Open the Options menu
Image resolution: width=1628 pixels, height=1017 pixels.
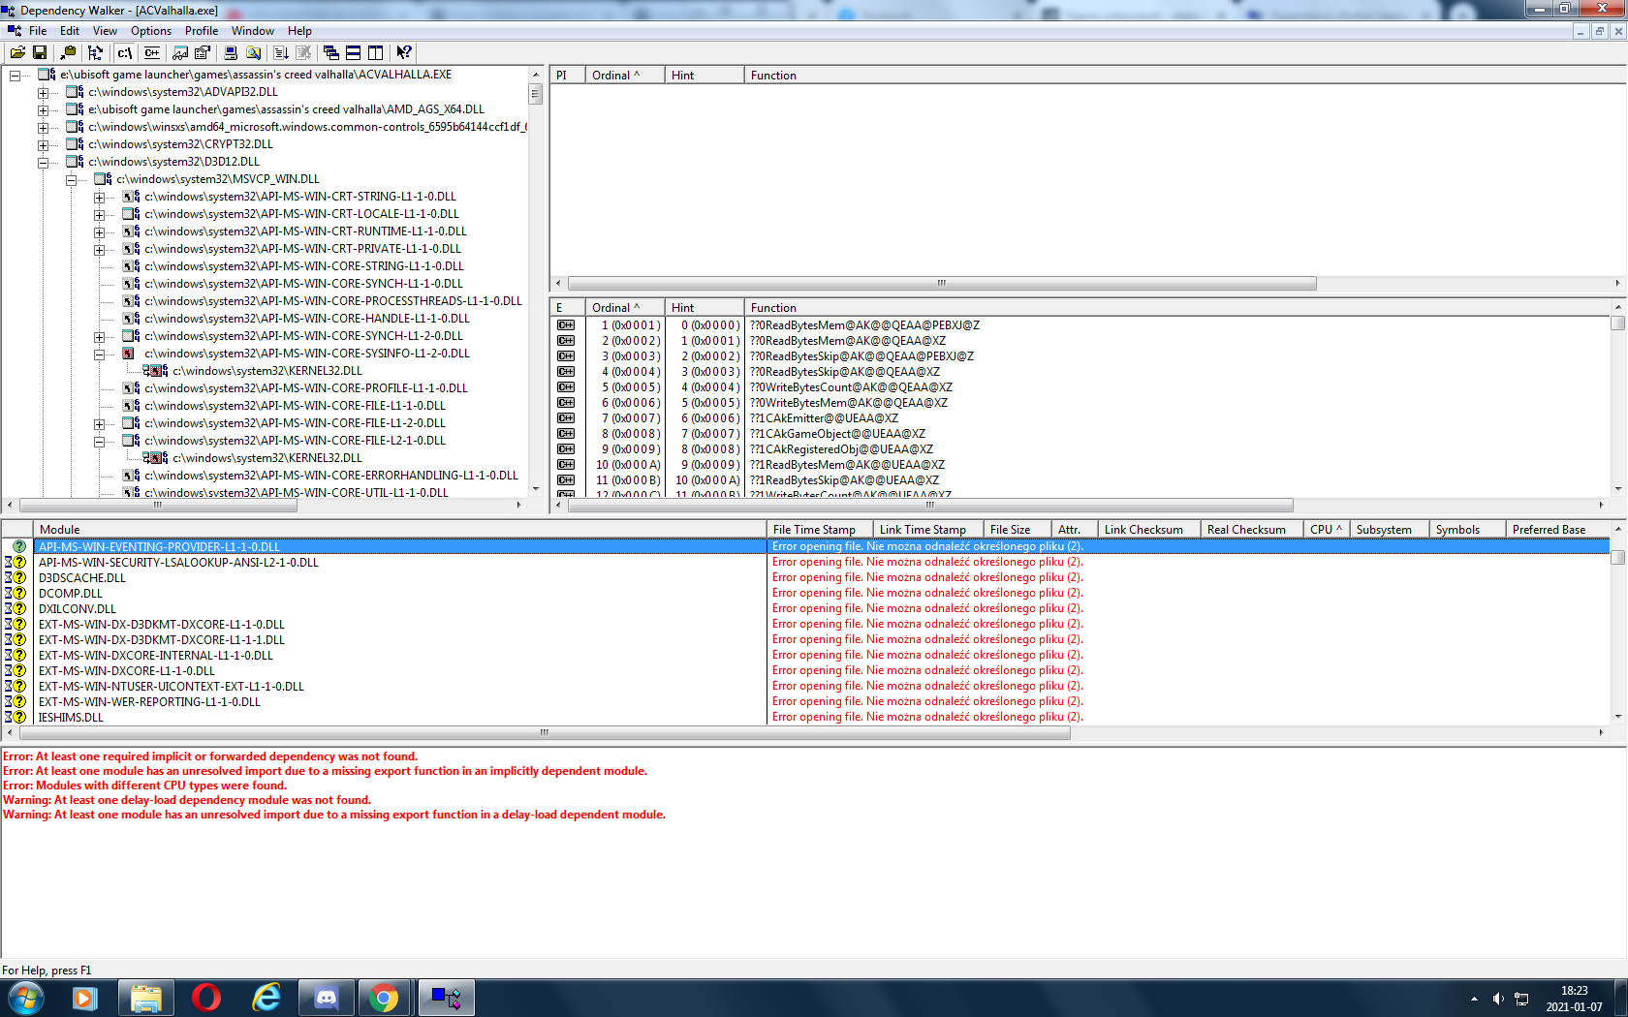(x=151, y=31)
